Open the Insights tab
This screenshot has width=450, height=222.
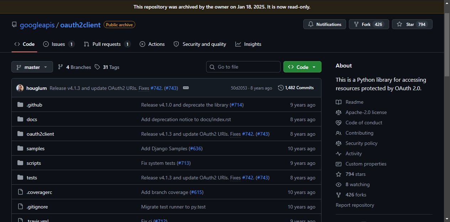248,44
